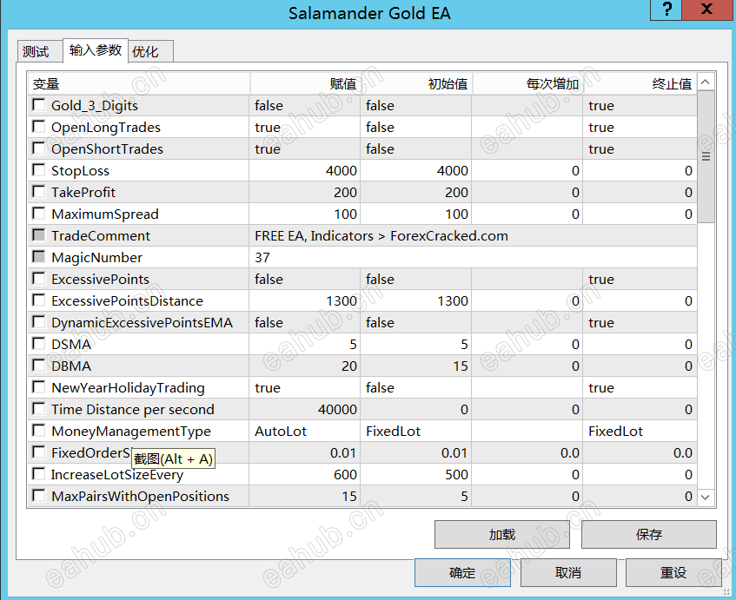Click the 变量 column header

(138, 84)
